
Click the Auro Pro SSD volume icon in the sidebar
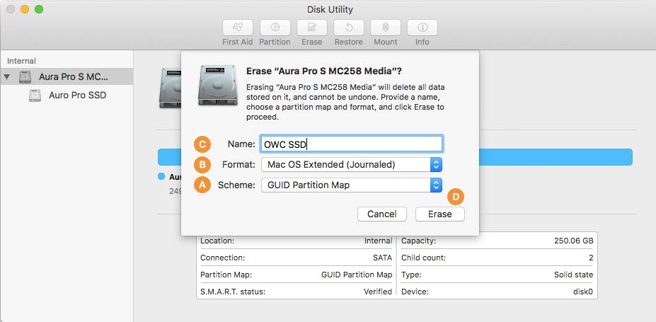35,96
